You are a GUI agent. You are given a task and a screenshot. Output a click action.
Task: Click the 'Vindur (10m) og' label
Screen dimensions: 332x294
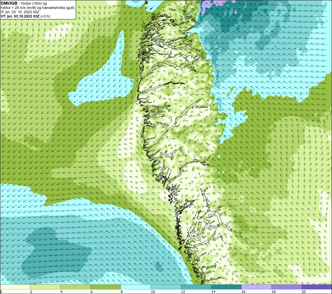pyautogui.click(x=34, y=3)
